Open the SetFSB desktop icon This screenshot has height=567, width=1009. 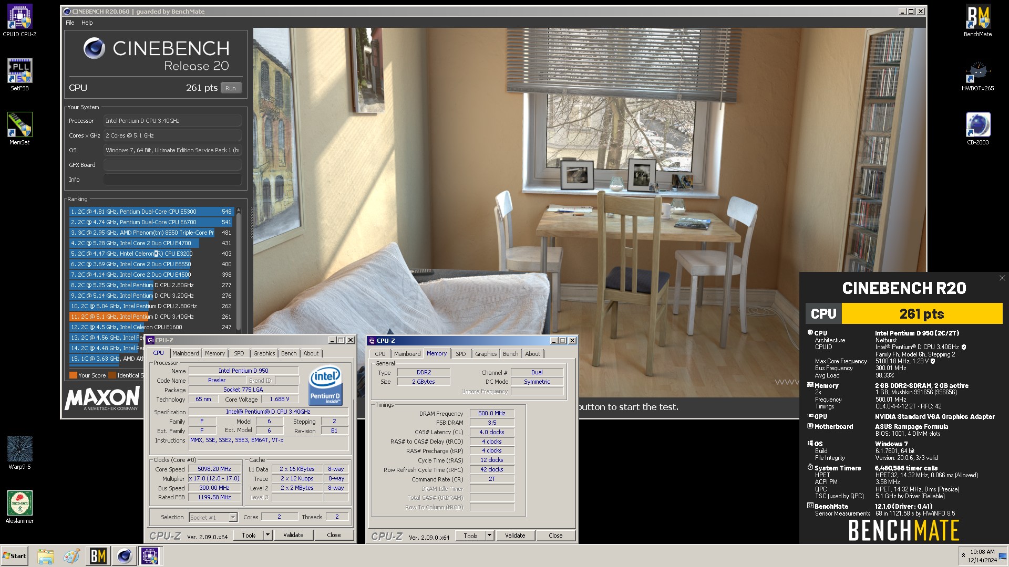click(x=19, y=75)
